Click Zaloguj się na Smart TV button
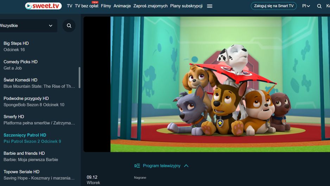Image resolution: width=330 pixels, height=186 pixels. [x=274, y=6]
